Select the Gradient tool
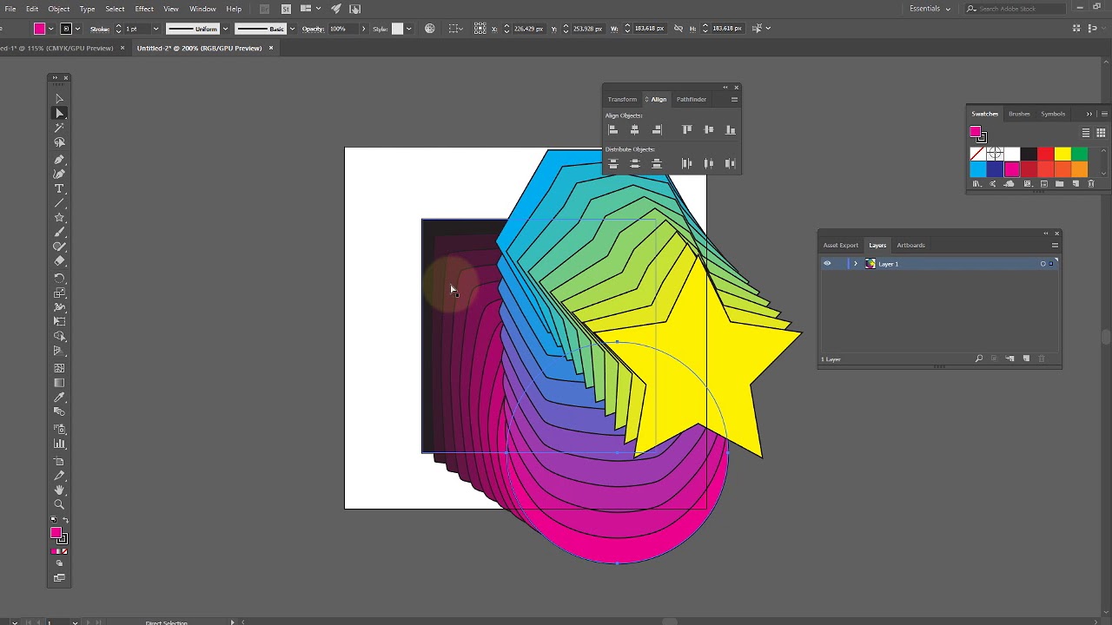 59,383
